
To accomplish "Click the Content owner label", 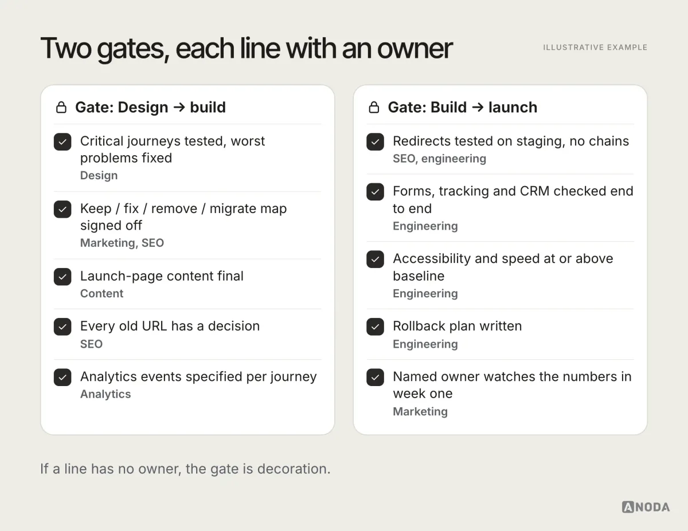I will point(101,293).
